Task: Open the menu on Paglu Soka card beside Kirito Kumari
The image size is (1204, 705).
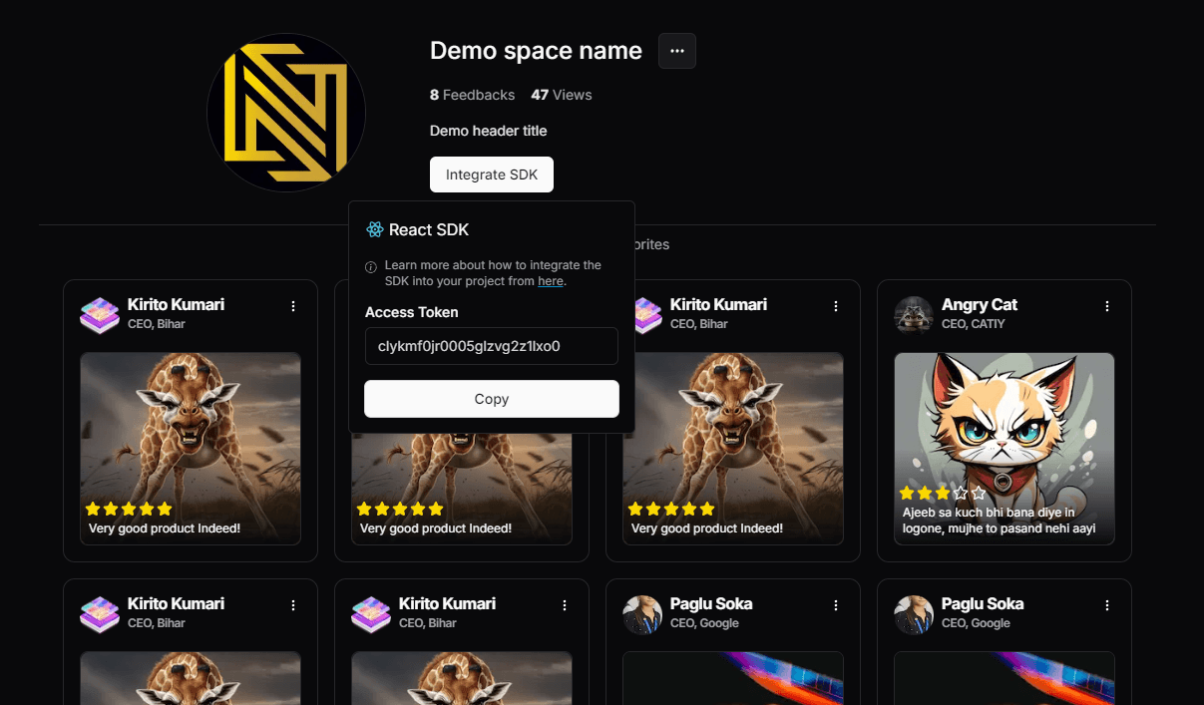Action: [x=836, y=605]
